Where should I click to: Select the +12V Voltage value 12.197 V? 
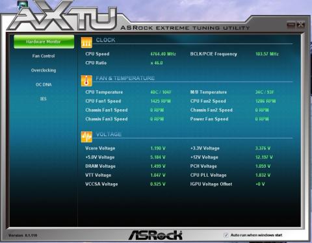[x=264, y=157]
